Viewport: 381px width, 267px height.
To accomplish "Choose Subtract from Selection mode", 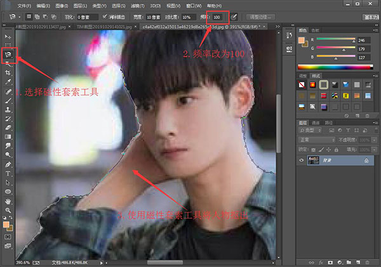I will pos(46,16).
